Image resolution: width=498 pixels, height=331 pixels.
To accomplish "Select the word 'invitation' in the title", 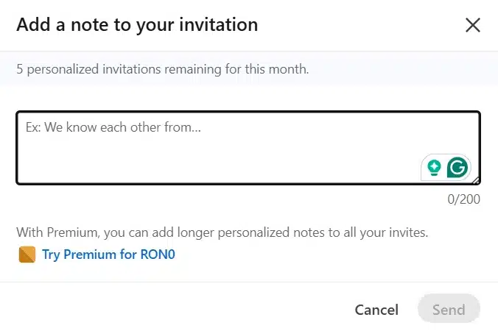I will coord(219,24).
